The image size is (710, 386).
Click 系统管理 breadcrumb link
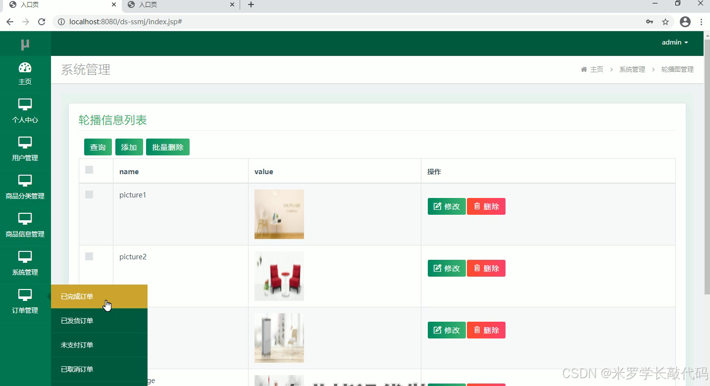632,69
